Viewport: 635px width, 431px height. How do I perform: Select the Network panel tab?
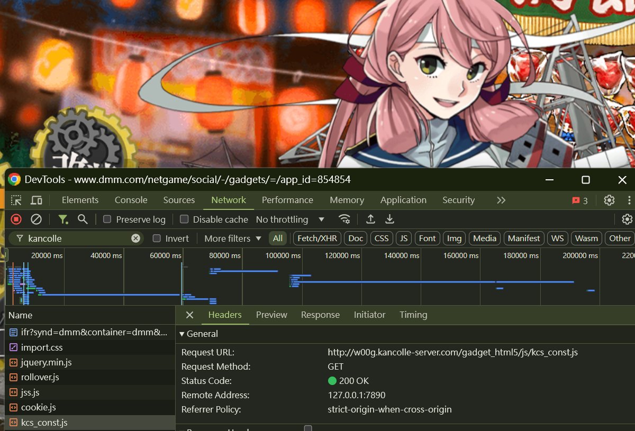pos(229,200)
